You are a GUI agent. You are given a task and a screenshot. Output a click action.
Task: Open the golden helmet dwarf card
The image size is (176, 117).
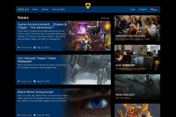click(x=137, y=110)
